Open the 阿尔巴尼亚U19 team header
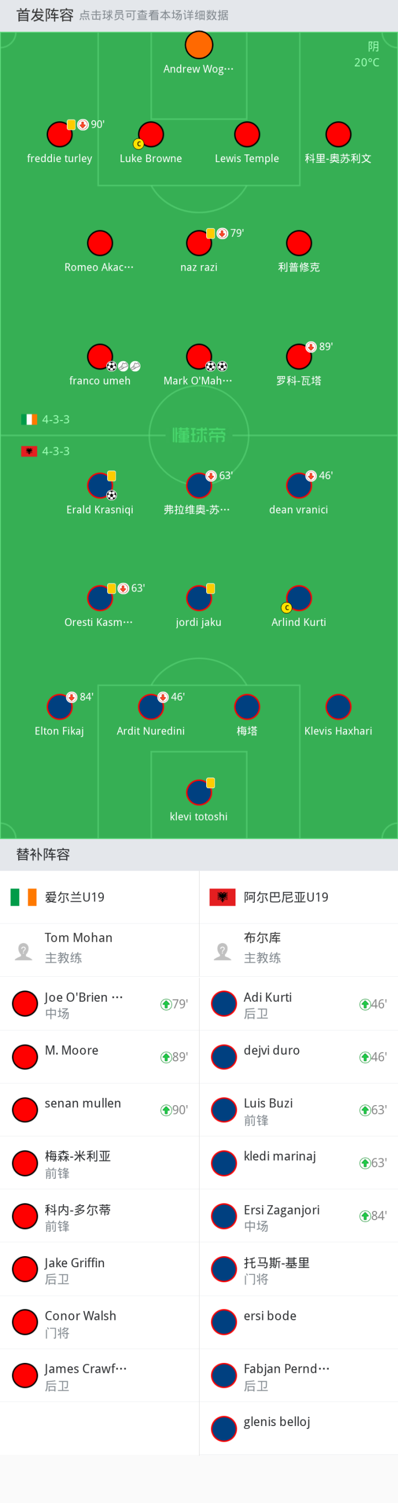398x1503 pixels. tap(298, 897)
